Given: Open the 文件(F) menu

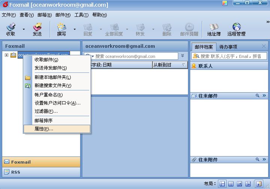Looking at the screenshot, I should click(x=9, y=15).
